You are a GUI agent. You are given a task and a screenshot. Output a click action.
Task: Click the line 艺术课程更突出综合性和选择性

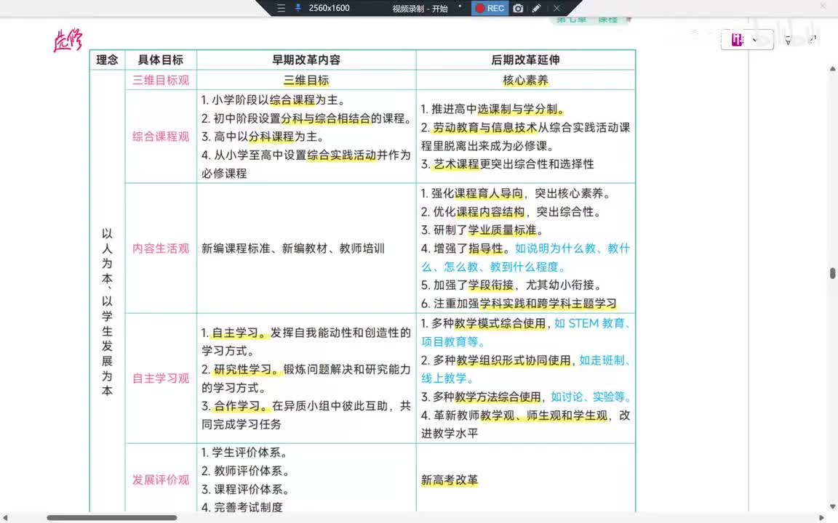pos(507,164)
